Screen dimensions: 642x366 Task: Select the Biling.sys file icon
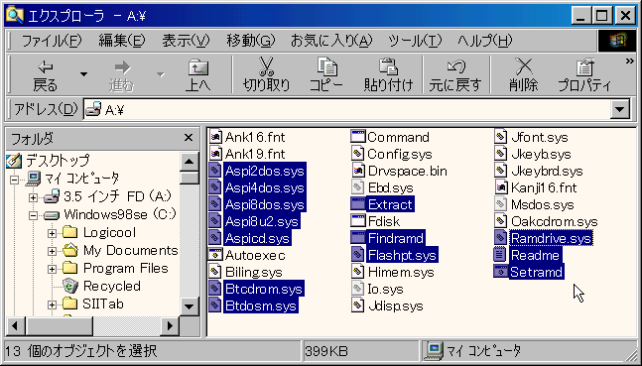click(215, 272)
